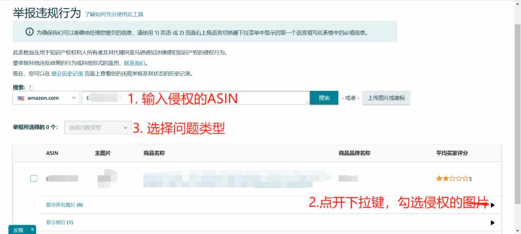The height and width of the screenshot is (234, 521).
Task: Click the star rating icons in the result row
Action: pyautogui.click(x=452, y=179)
